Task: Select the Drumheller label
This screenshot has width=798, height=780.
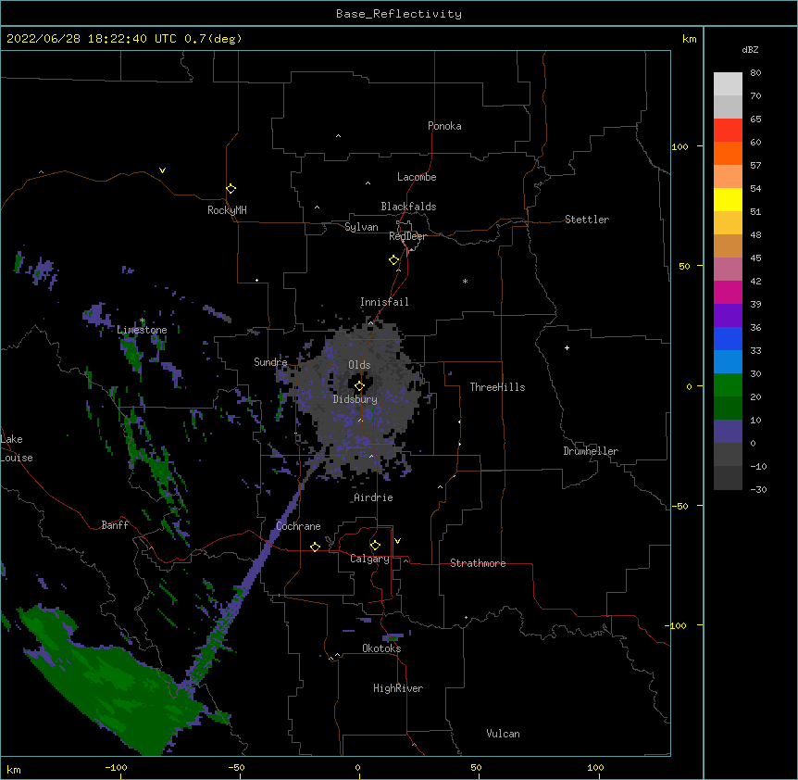Action: [x=591, y=451]
